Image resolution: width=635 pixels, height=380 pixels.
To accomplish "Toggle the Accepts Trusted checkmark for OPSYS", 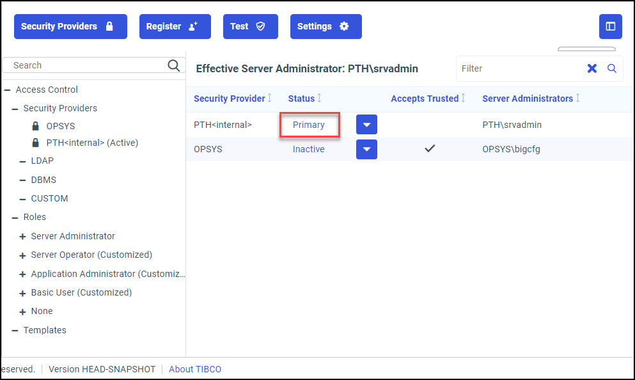I will pyautogui.click(x=429, y=148).
